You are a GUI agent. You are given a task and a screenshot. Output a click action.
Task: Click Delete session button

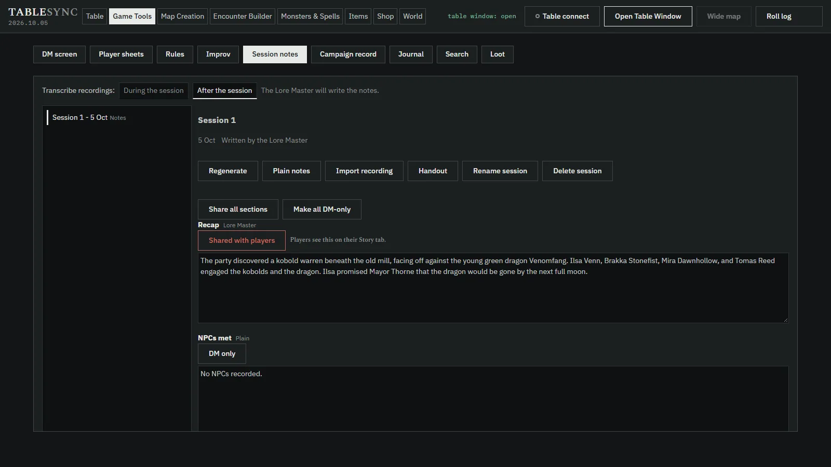pyautogui.click(x=577, y=171)
